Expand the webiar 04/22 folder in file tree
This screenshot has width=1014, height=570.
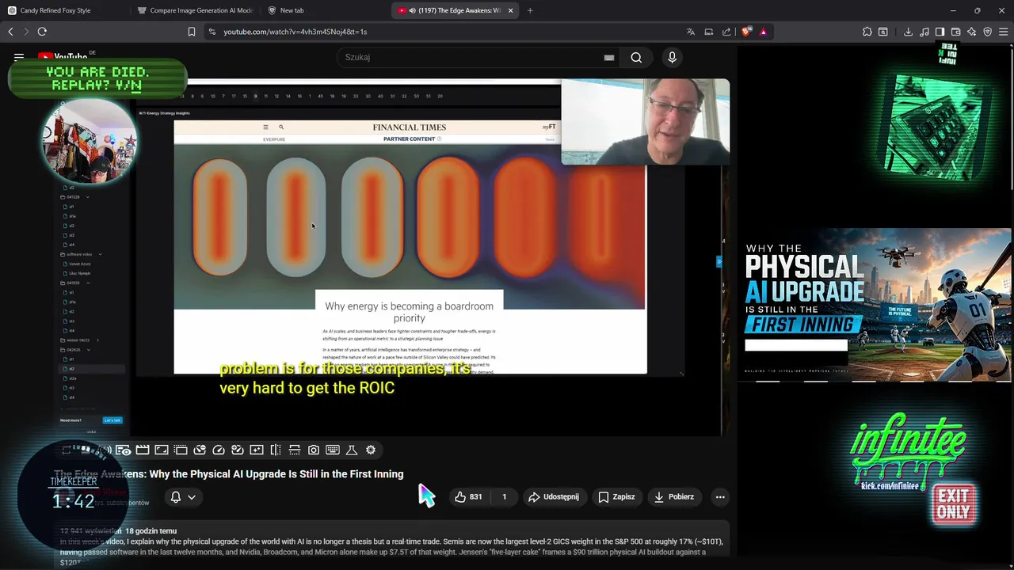[x=97, y=340]
